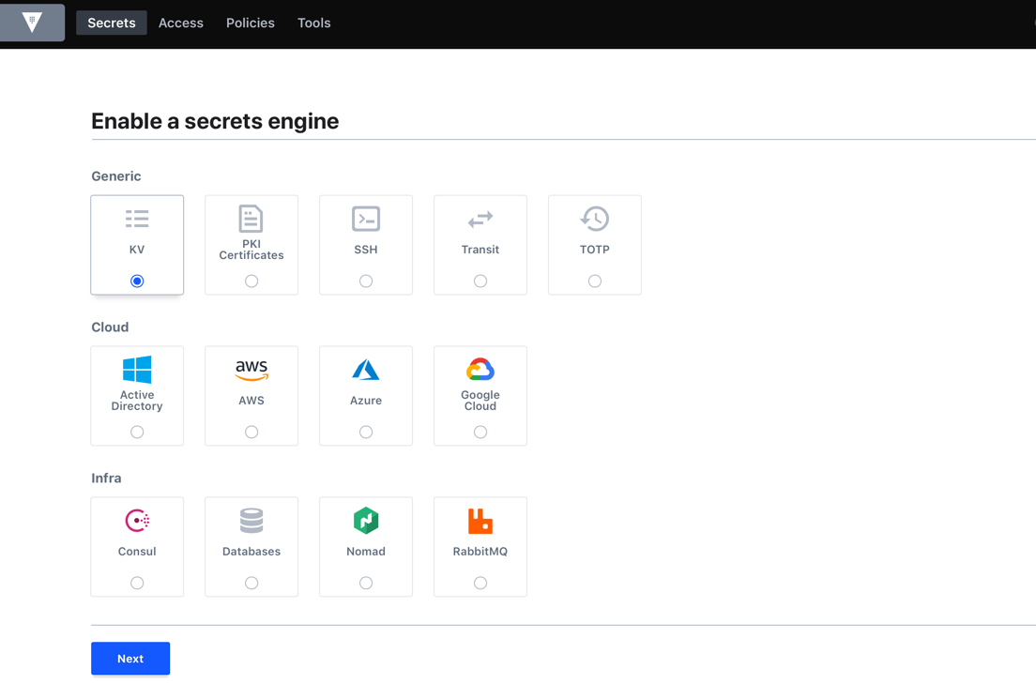
Task: Click the Vault logo in the header
Action: (x=32, y=22)
